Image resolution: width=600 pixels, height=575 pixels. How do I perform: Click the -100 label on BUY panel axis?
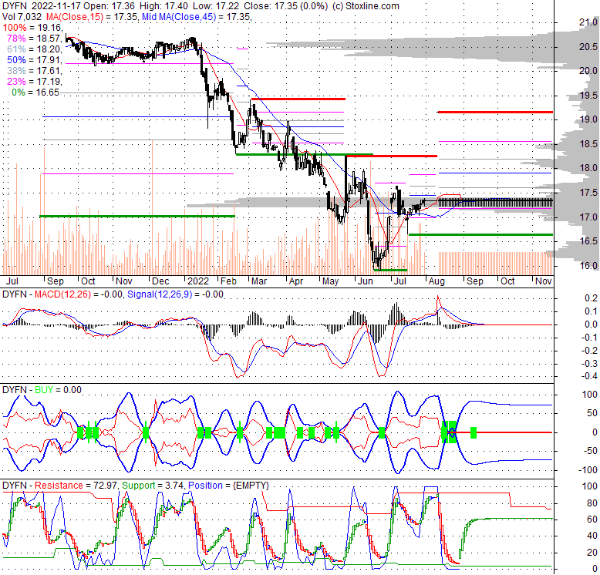(x=588, y=470)
